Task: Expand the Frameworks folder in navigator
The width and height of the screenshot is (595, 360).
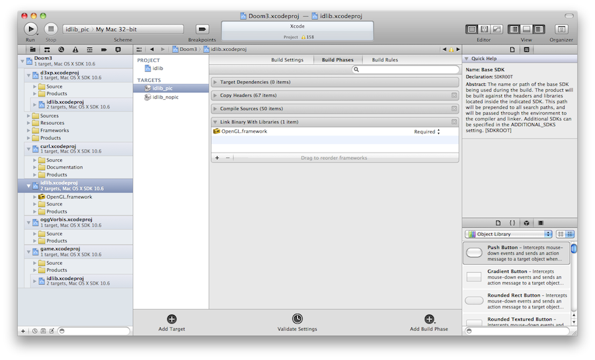Action: (x=28, y=130)
